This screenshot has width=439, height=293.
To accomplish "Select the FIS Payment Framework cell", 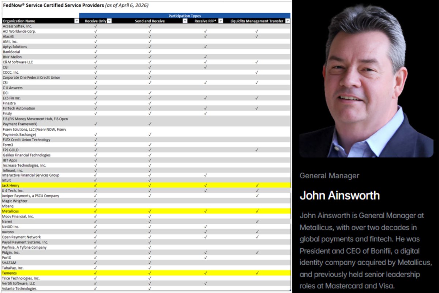I will pos(41,121).
